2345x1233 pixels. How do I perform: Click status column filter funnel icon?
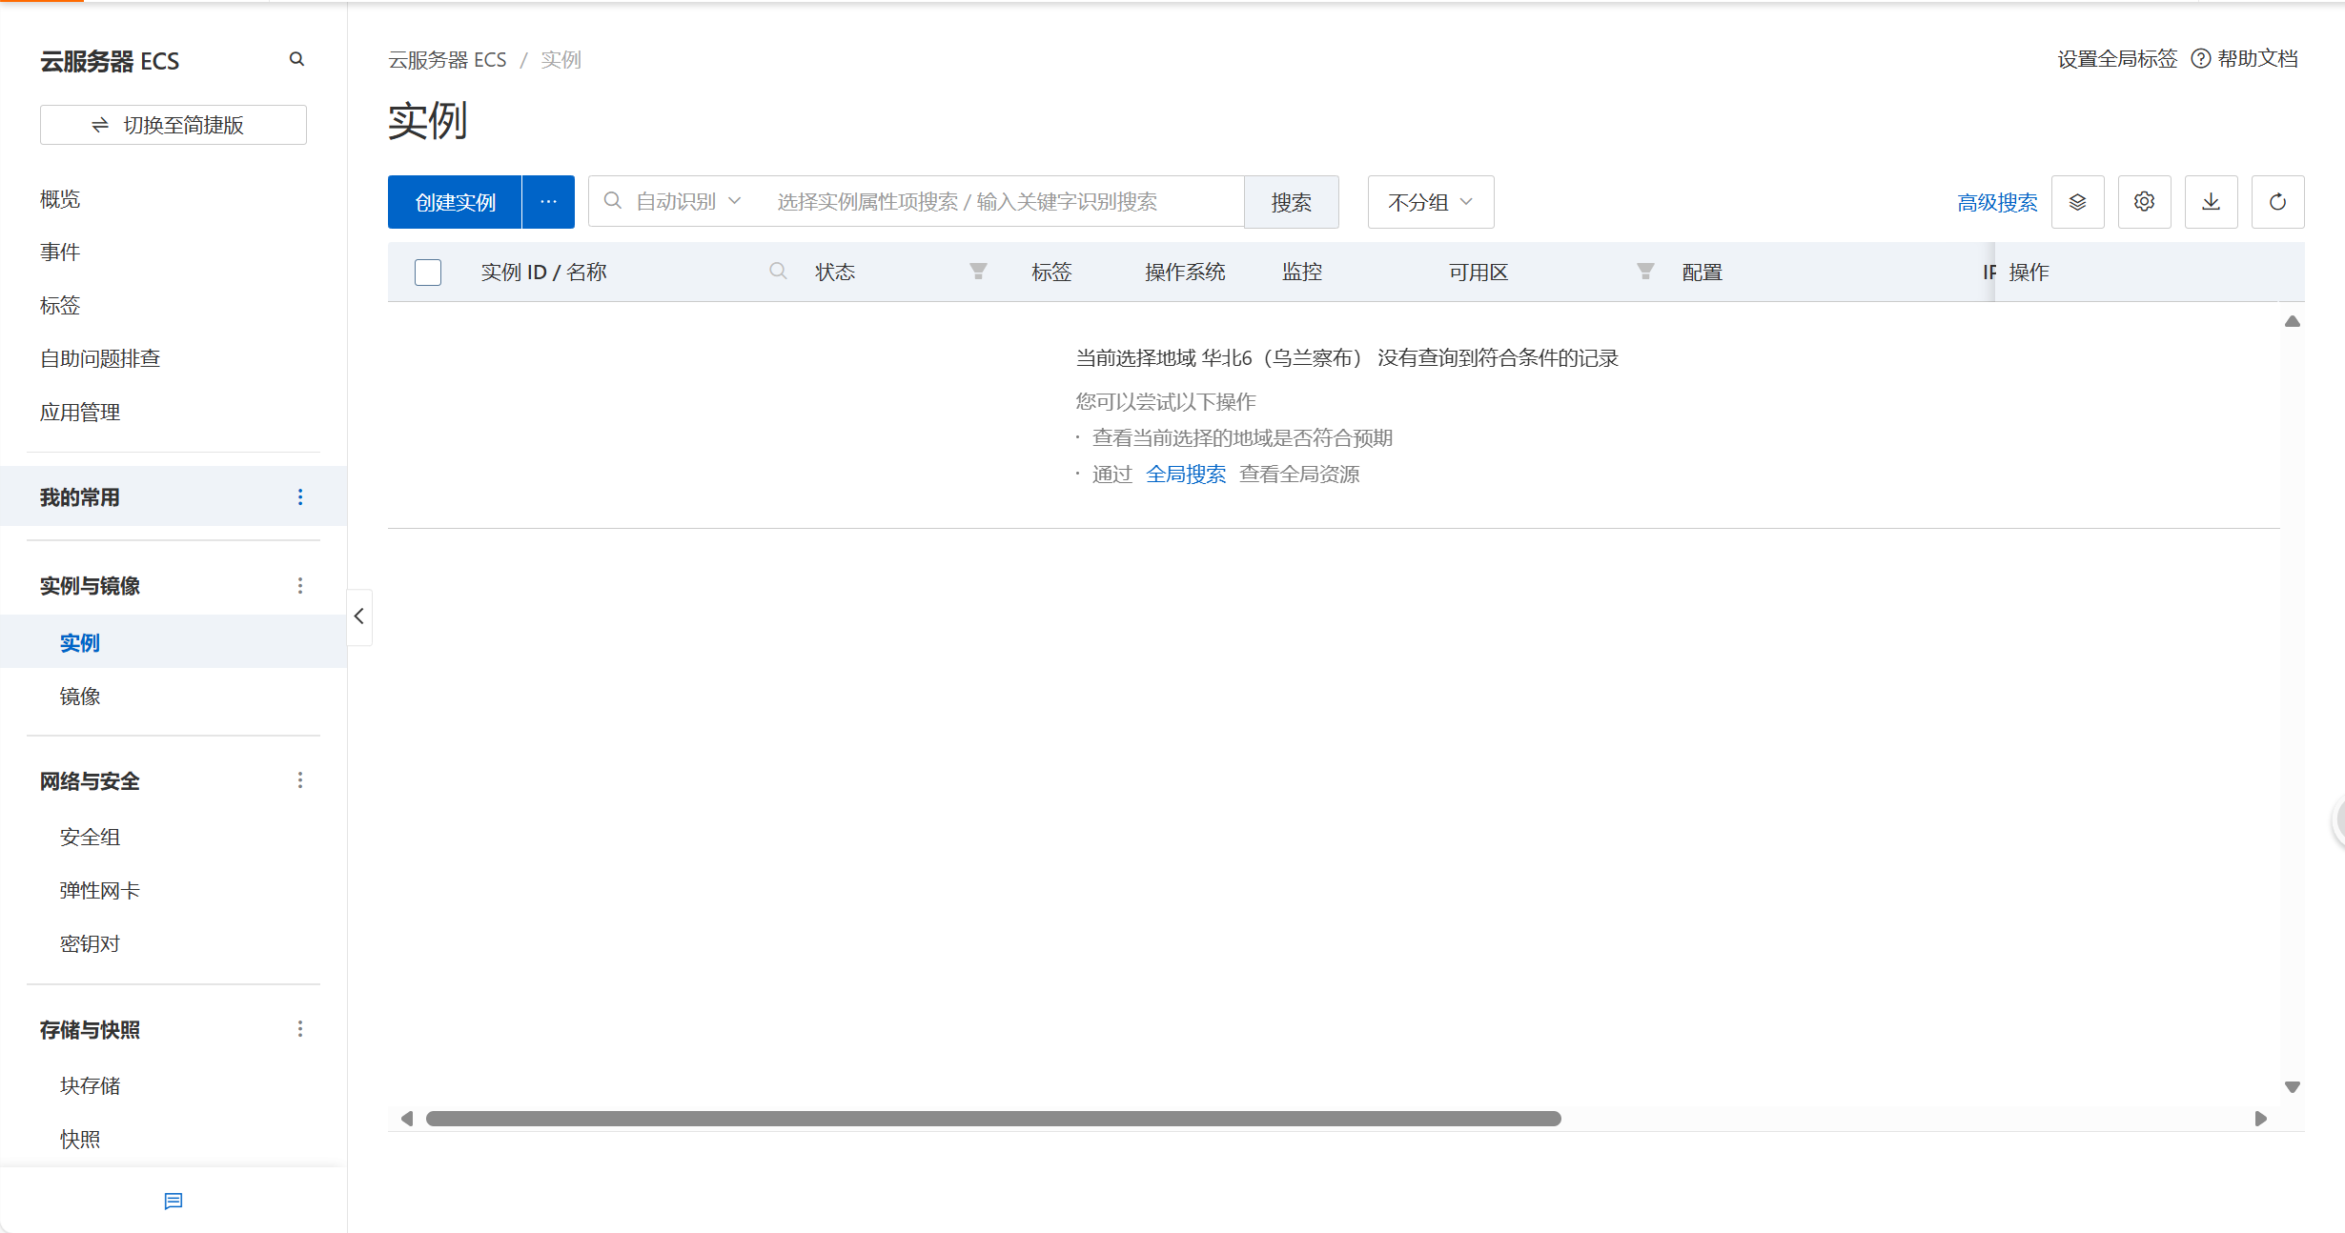point(978,272)
